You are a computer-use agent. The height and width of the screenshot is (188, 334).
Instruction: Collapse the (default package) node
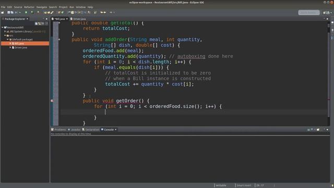8,40
